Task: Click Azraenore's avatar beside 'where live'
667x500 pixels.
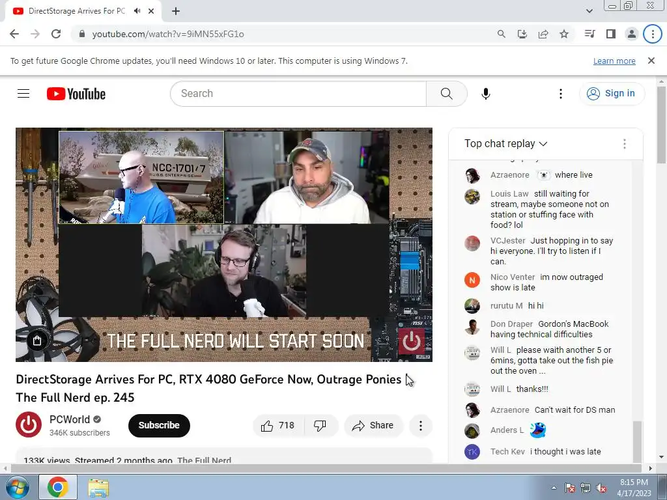Action: pos(472,175)
